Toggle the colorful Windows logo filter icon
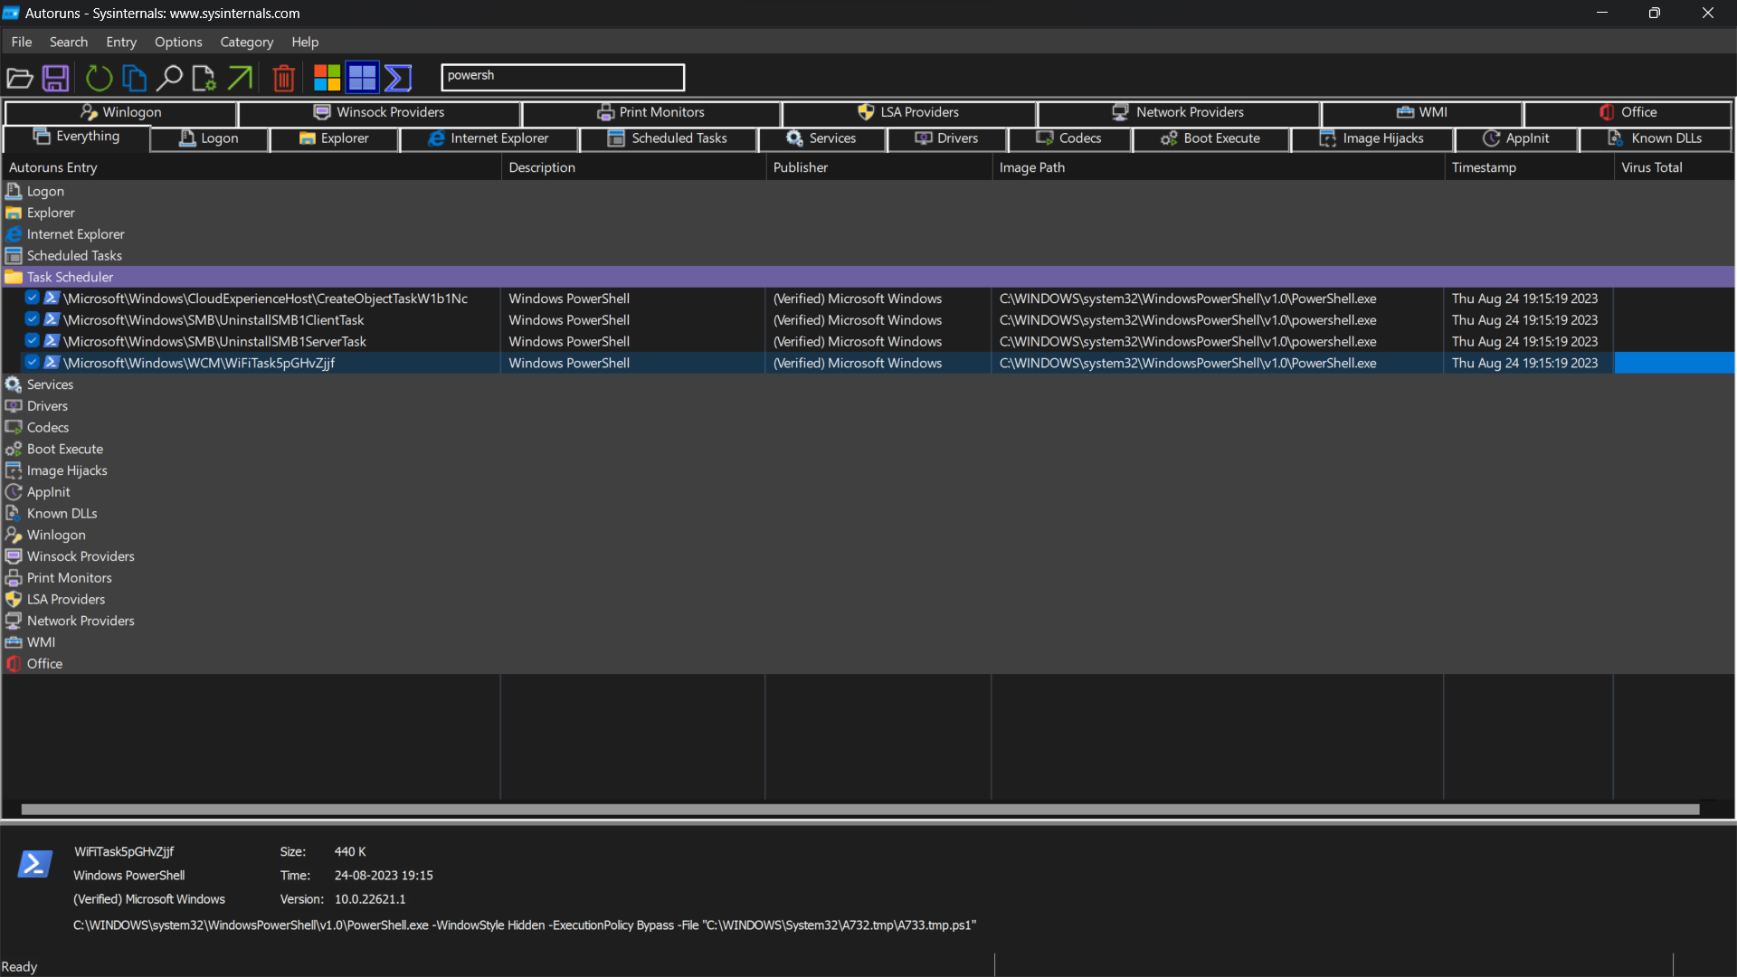 click(327, 79)
